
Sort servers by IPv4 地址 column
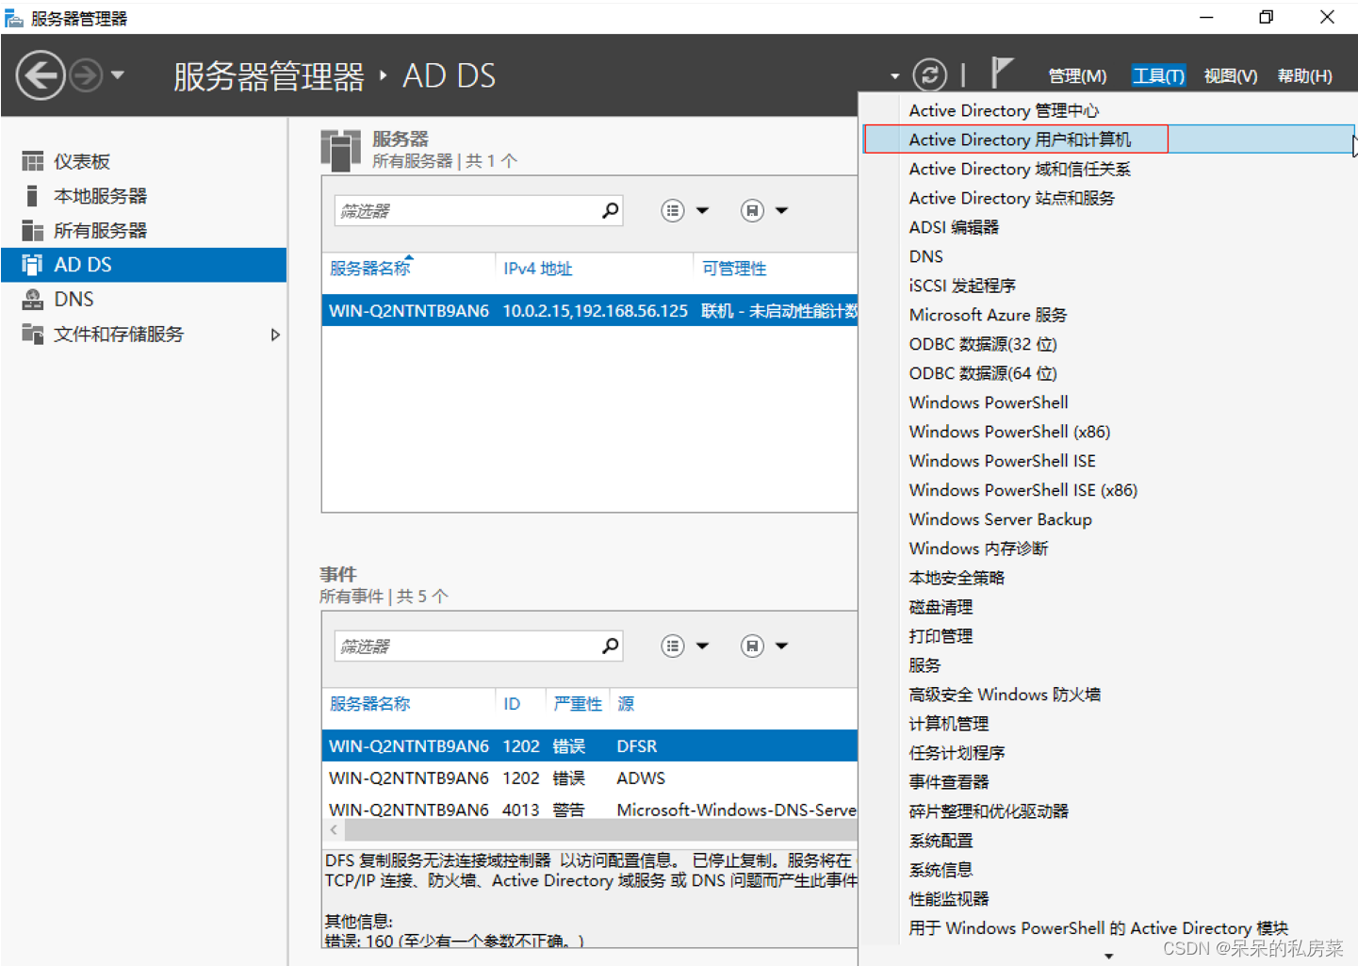click(x=537, y=269)
